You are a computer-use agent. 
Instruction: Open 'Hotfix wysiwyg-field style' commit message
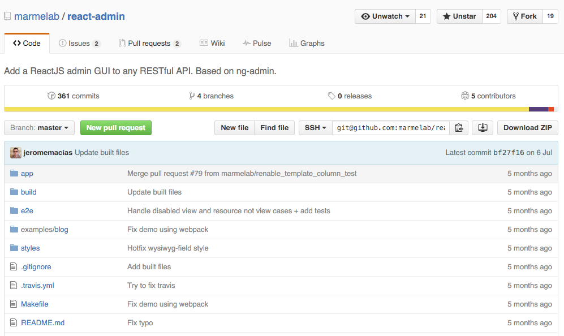pos(168,248)
